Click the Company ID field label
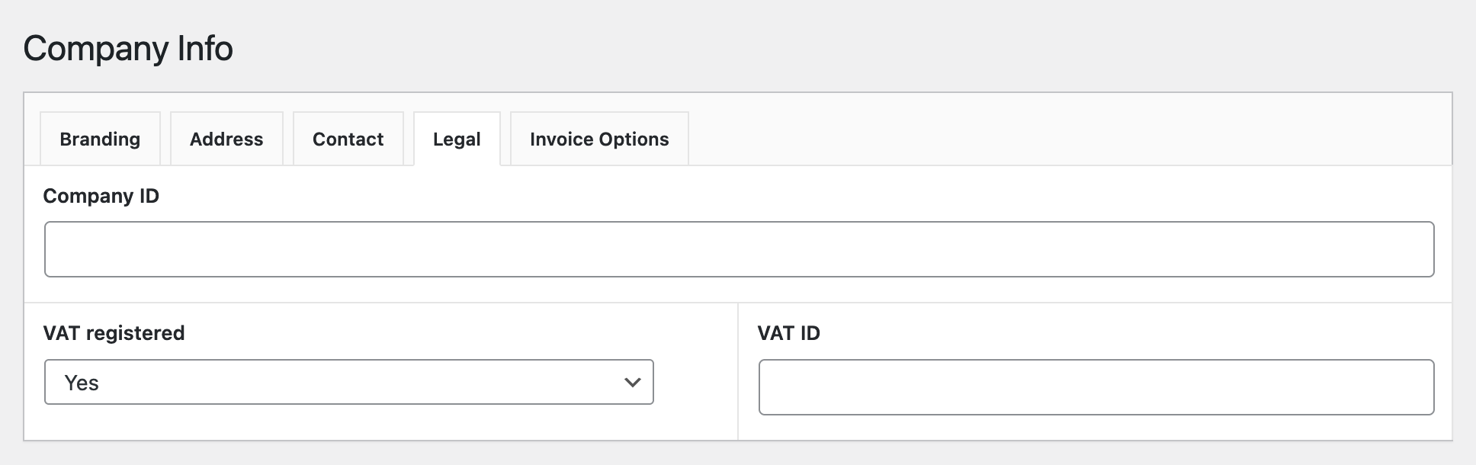Viewport: 1476px width, 465px height. pos(101,196)
